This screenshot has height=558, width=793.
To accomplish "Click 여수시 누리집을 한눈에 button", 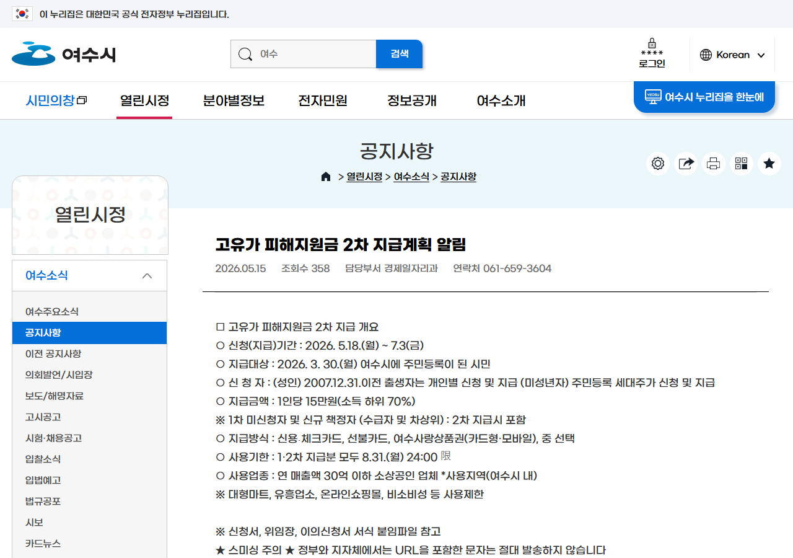I will point(704,97).
